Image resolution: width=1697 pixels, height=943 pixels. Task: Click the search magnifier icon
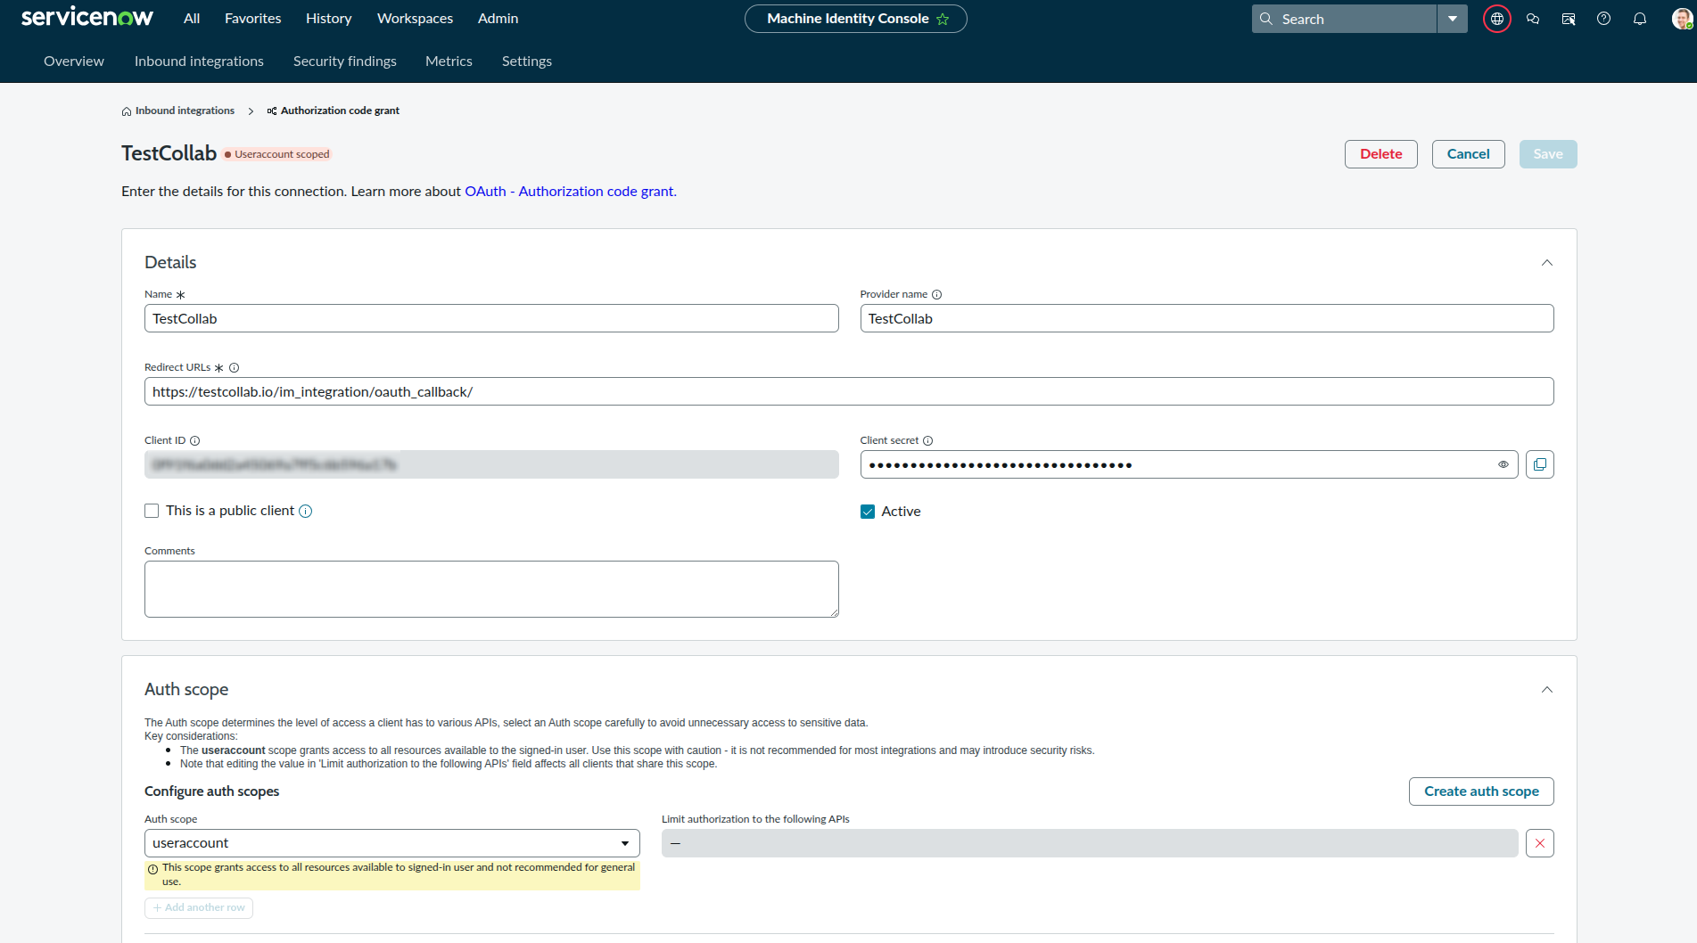[1265, 19]
